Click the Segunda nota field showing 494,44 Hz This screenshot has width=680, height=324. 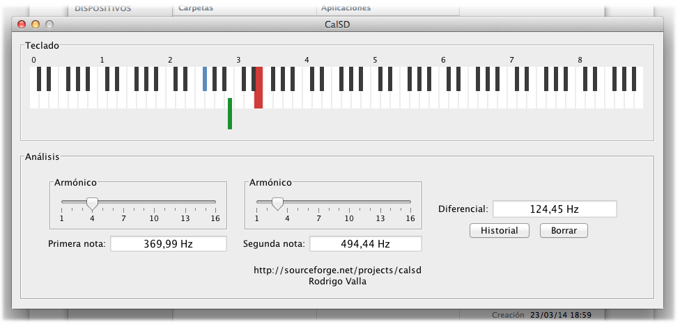(365, 244)
